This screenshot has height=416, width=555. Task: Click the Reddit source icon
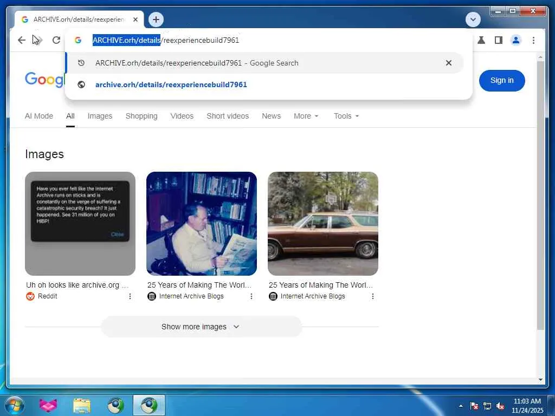pyautogui.click(x=30, y=296)
